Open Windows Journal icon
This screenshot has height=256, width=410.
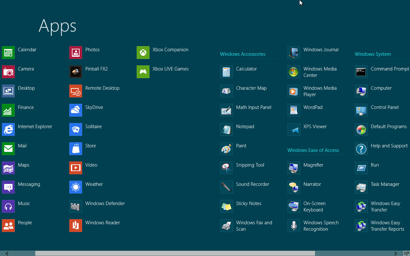point(294,53)
